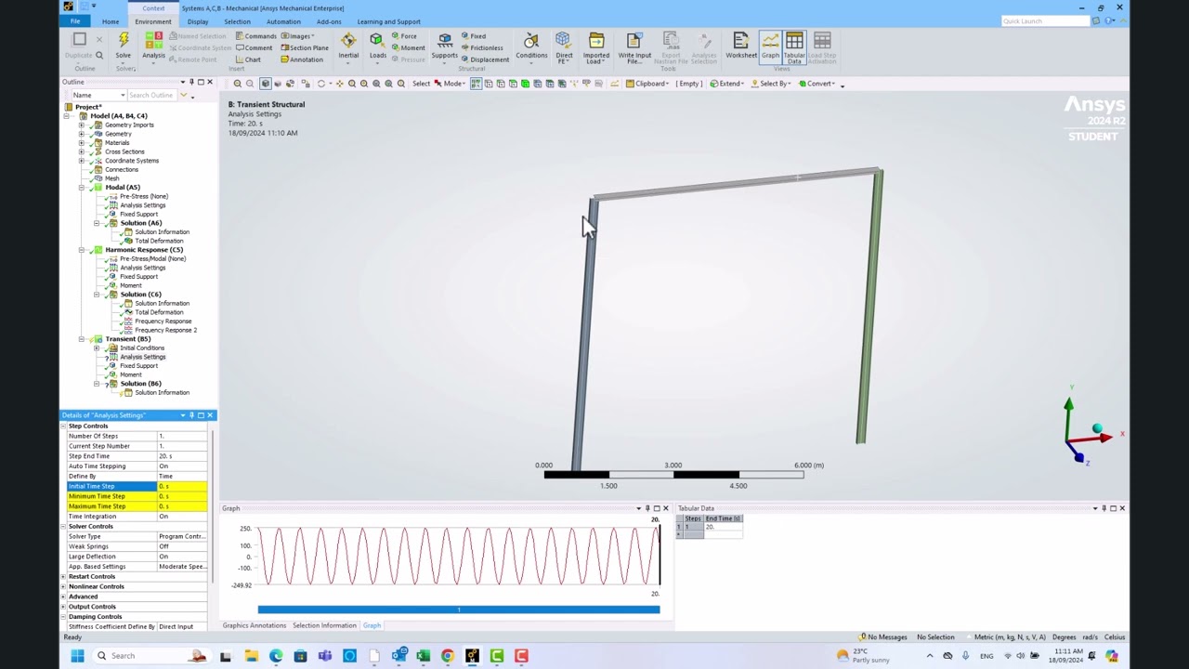1189x669 pixels.
Task: Select Geometry in the outline tree
Action: coord(118,134)
